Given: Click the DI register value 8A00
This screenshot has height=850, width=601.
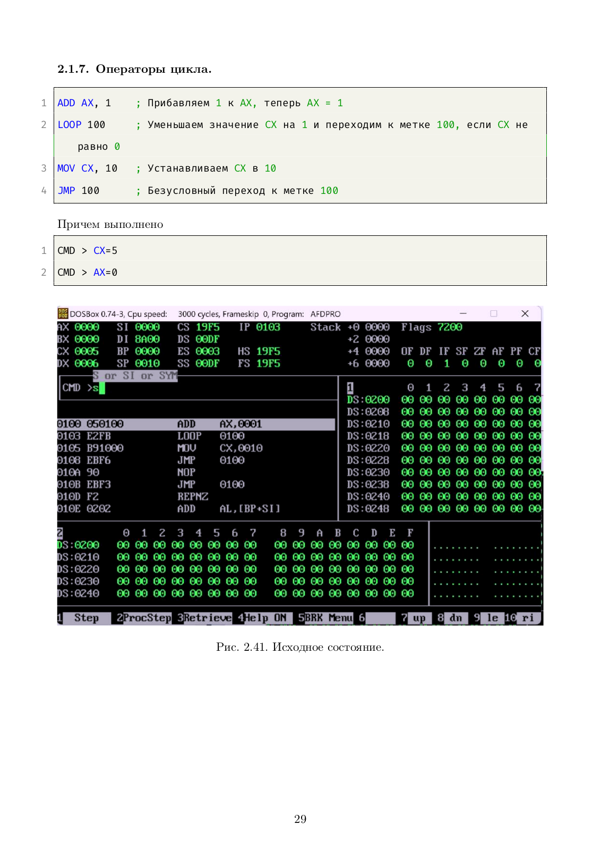Looking at the screenshot, I should tap(147, 339).
